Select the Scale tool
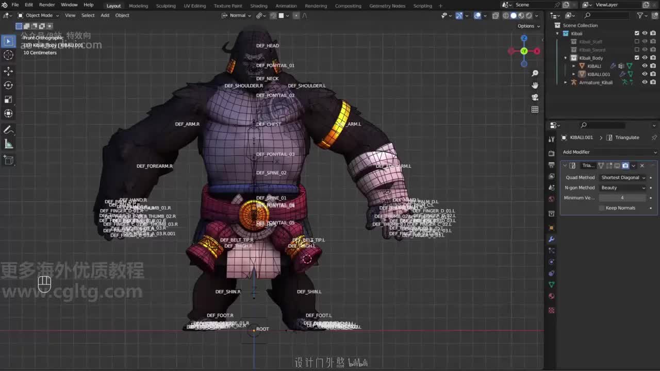The width and height of the screenshot is (660, 371). click(8, 99)
